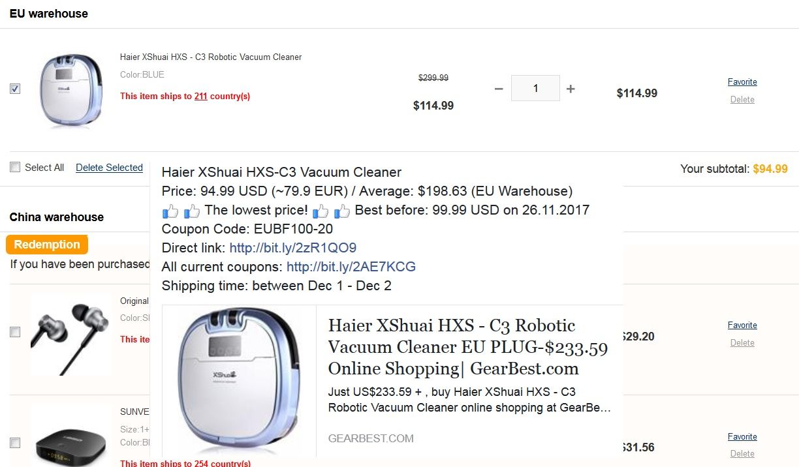This screenshot has width=799, height=467.
Task: Favorite the Haier vacuum cleaner item
Action: pos(742,82)
